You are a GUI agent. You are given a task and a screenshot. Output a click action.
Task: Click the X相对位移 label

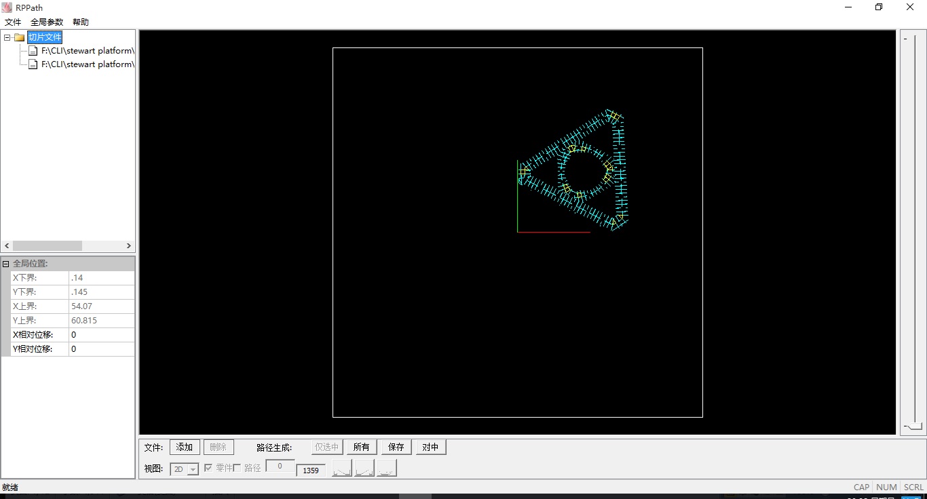[33, 335]
